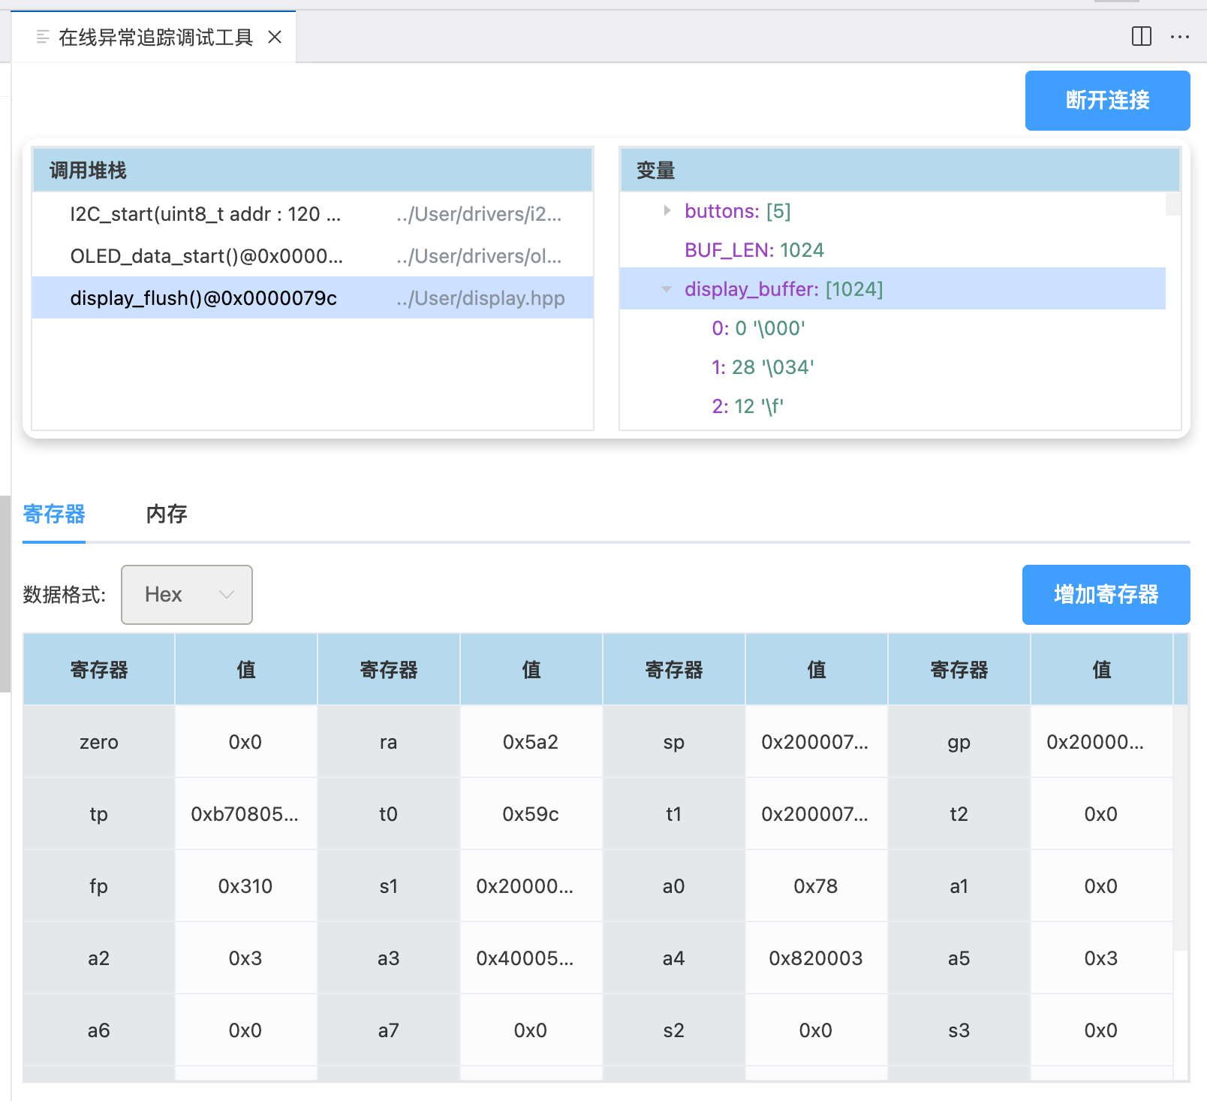Click the split editor icon
Image resolution: width=1207 pixels, height=1101 pixels.
pos(1141,36)
